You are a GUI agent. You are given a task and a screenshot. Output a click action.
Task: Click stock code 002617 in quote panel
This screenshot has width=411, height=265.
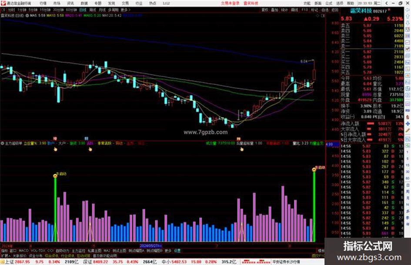[380, 11]
